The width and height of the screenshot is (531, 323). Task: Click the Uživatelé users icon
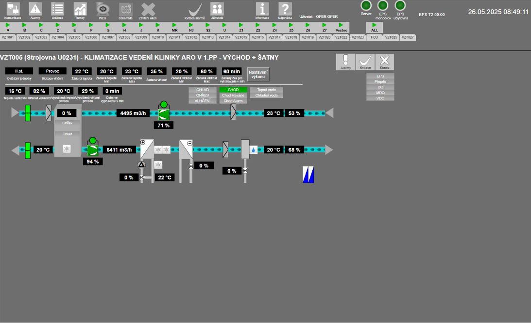click(217, 9)
